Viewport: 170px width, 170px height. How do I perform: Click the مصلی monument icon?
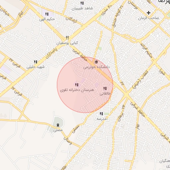58,125
